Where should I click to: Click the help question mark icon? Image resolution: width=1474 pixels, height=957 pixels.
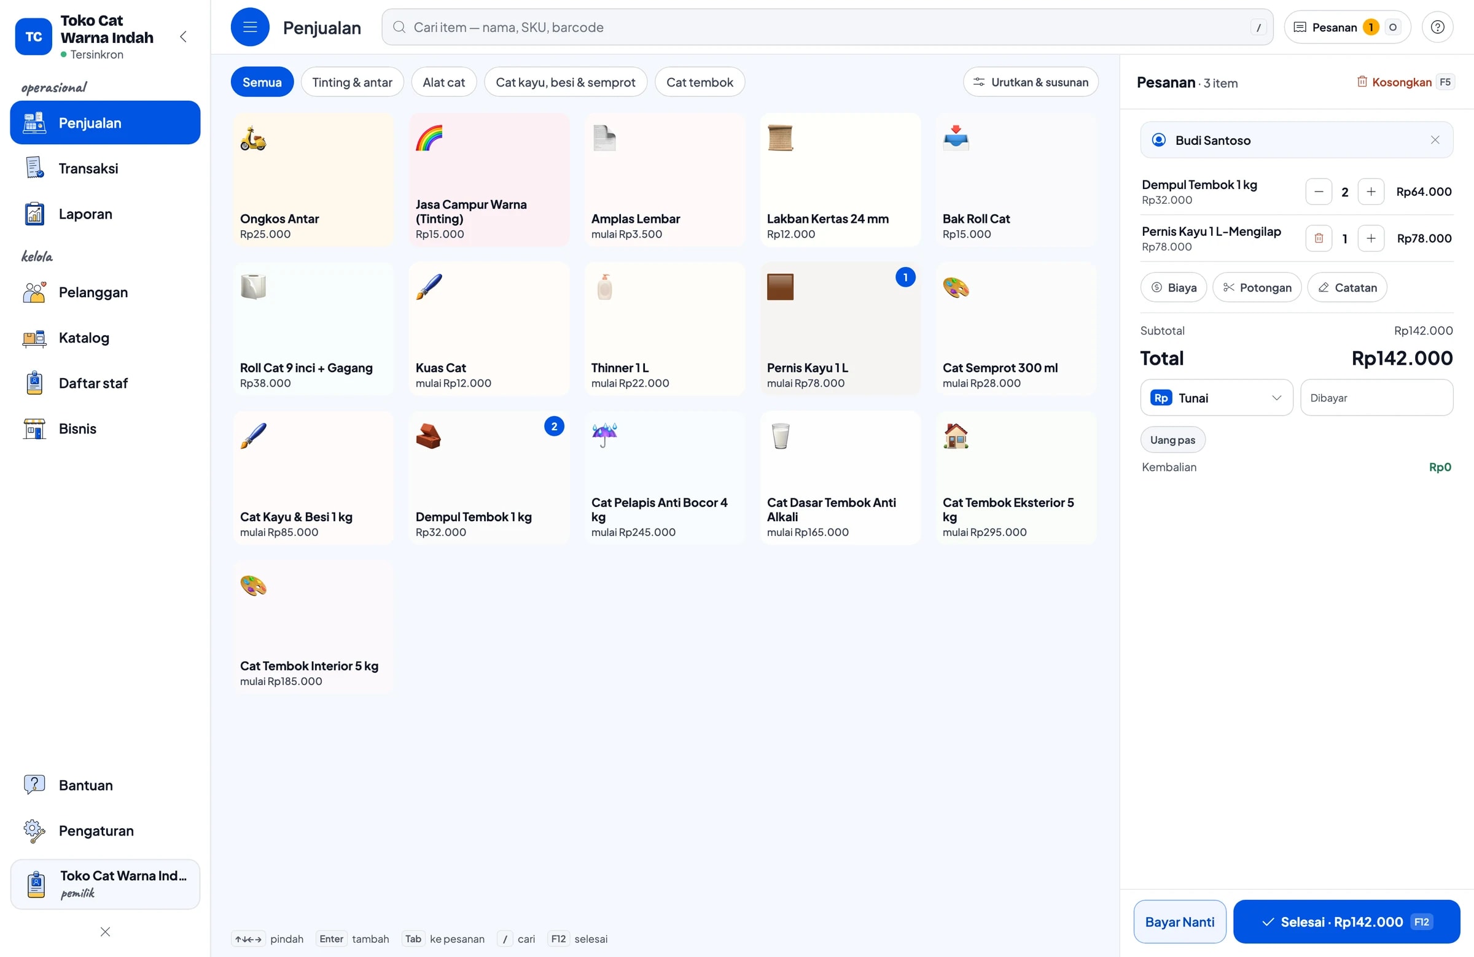(1438, 27)
